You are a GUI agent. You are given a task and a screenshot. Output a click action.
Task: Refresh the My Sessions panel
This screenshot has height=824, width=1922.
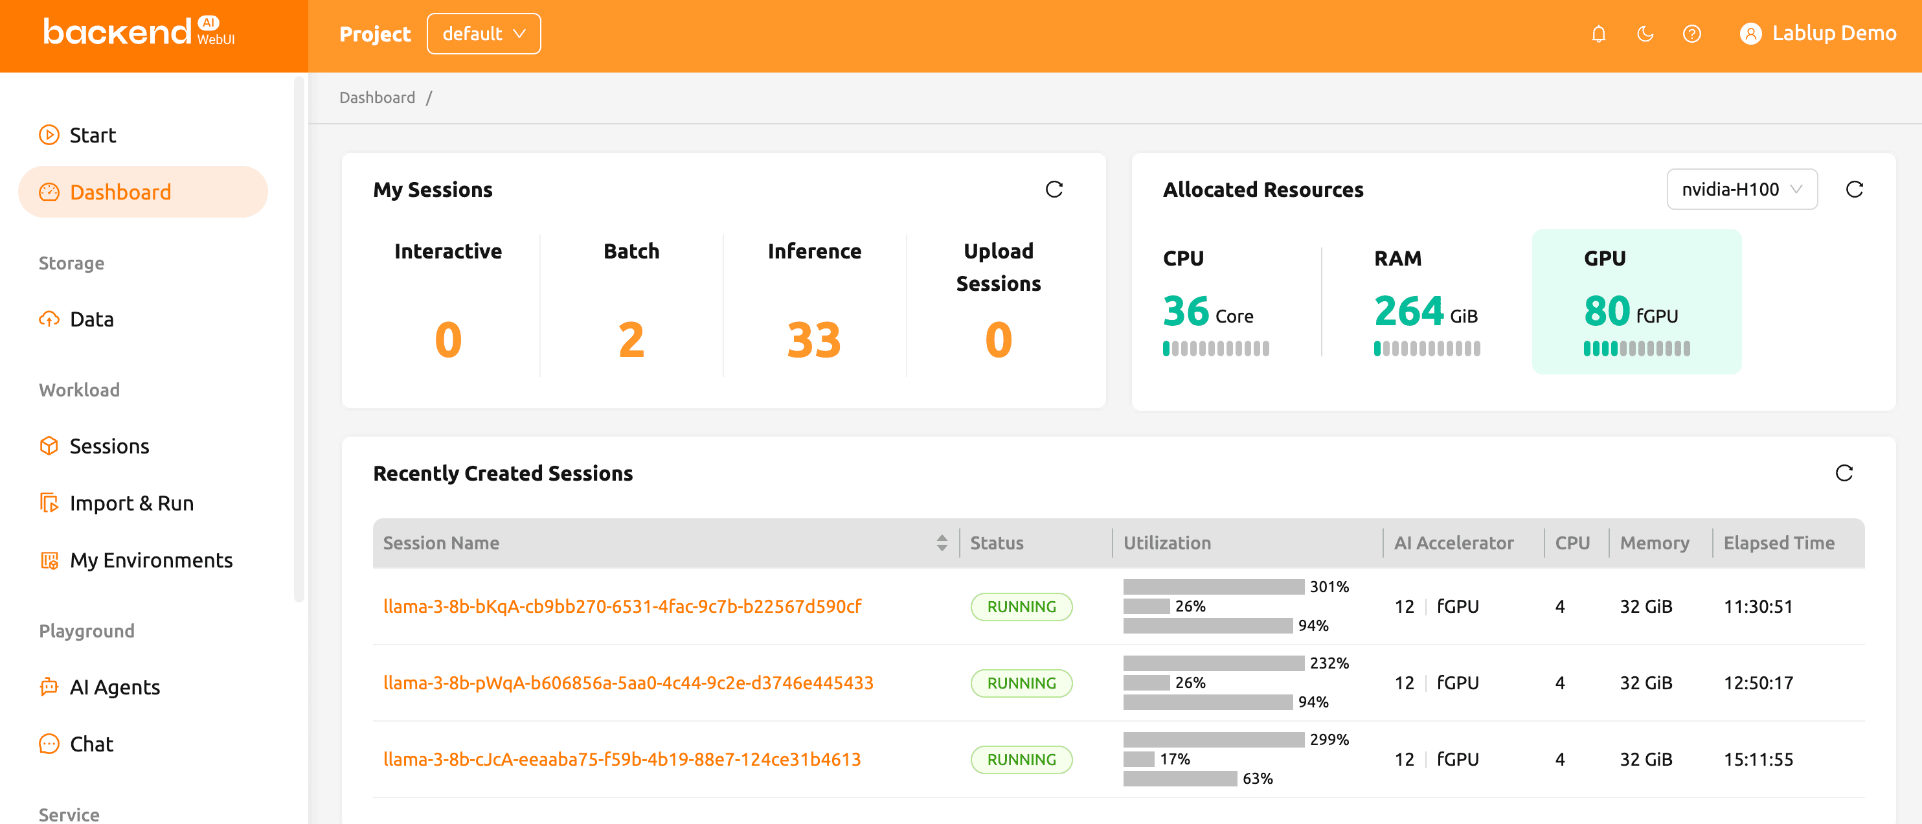(x=1054, y=190)
